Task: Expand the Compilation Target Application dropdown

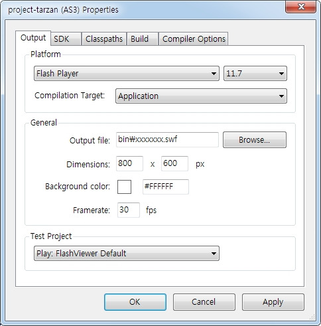Action: click(x=201, y=96)
